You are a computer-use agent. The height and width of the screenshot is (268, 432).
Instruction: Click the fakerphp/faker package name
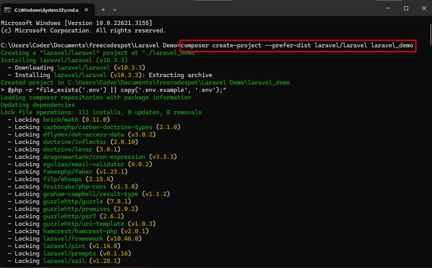tap(68, 172)
